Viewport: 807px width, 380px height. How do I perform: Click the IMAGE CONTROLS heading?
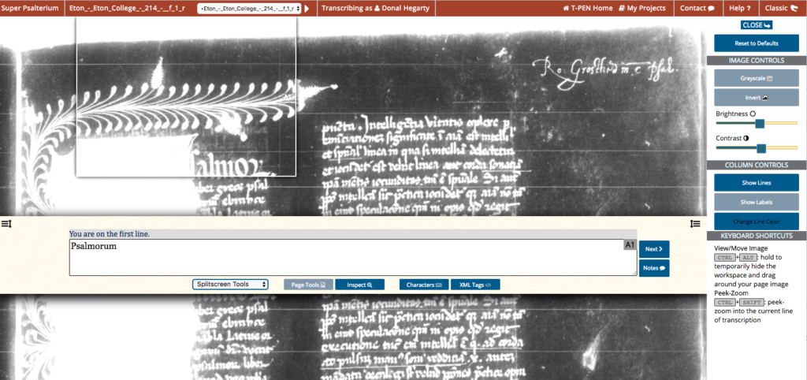(x=756, y=61)
